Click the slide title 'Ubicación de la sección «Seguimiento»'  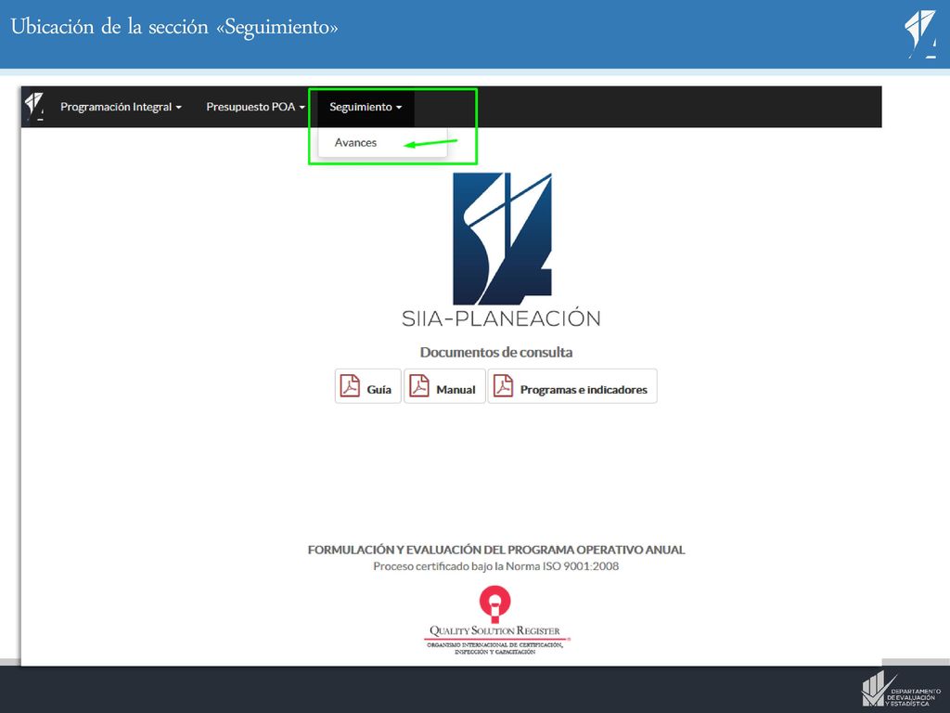174,27
